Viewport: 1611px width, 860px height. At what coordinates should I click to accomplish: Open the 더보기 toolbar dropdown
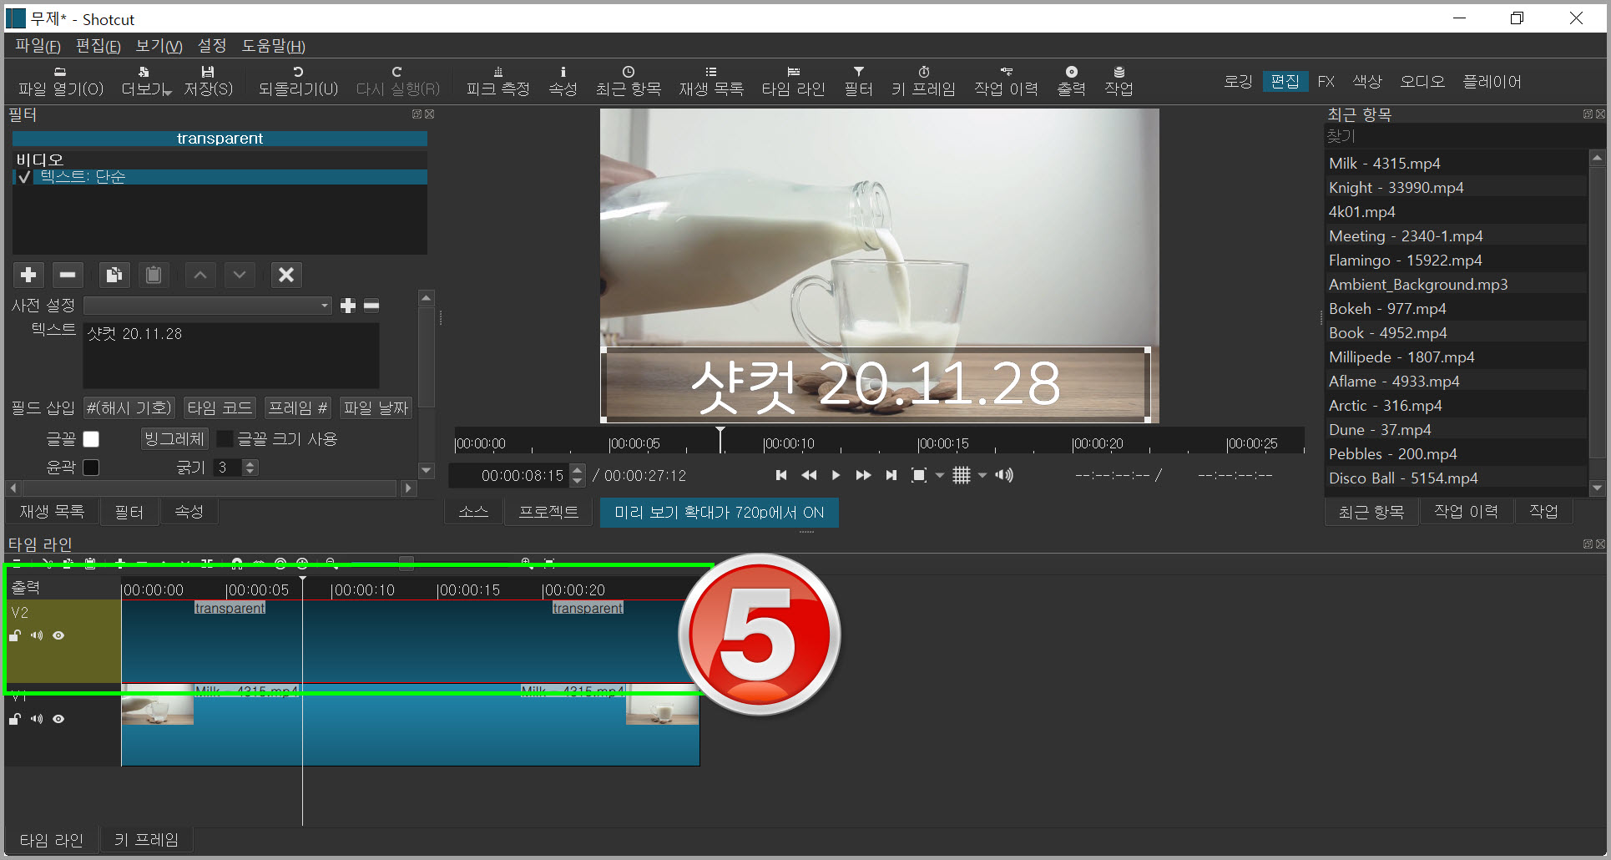tap(147, 81)
